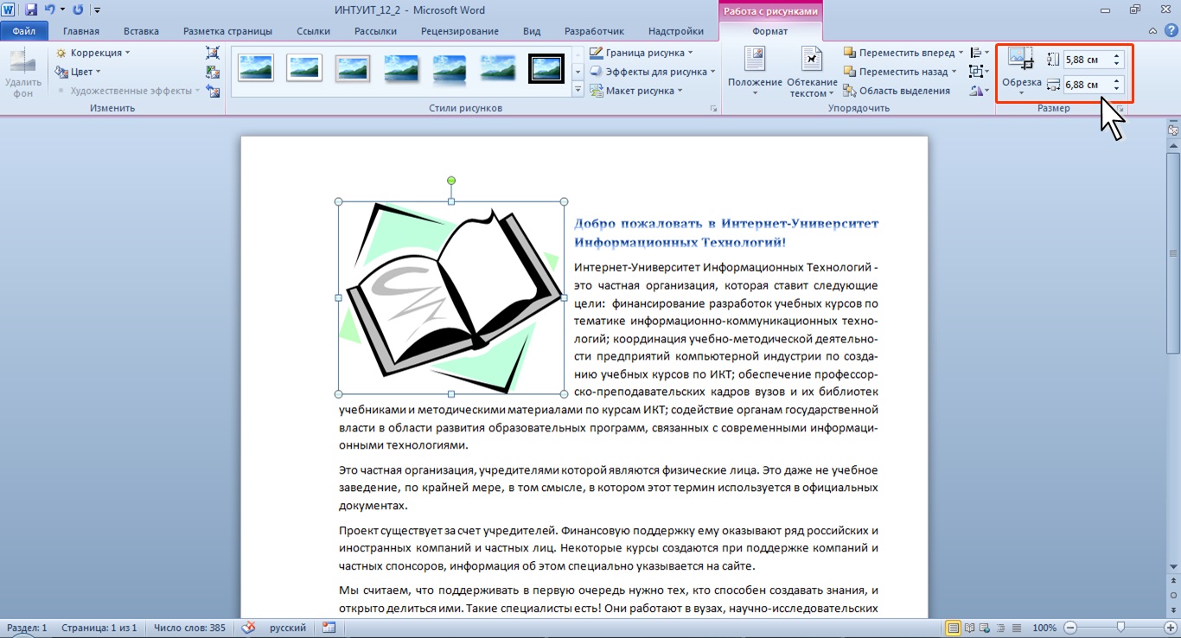
Task: Apply the first picture style thumbnail
Action: 256,67
